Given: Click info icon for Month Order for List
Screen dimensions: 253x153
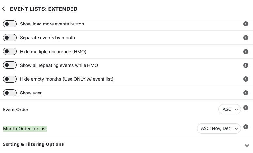Looking at the screenshot, I should click(x=245, y=127).
